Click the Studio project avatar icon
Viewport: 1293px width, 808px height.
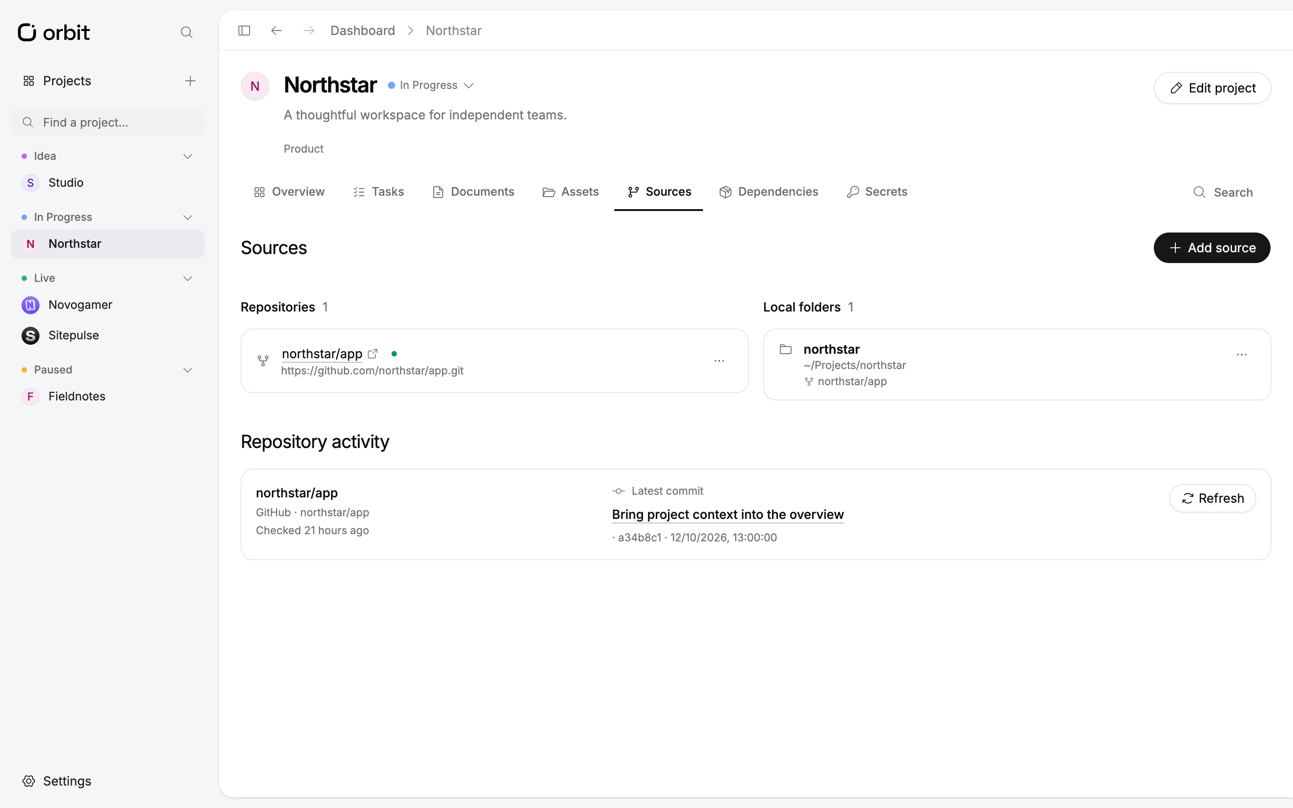(31, 183)
